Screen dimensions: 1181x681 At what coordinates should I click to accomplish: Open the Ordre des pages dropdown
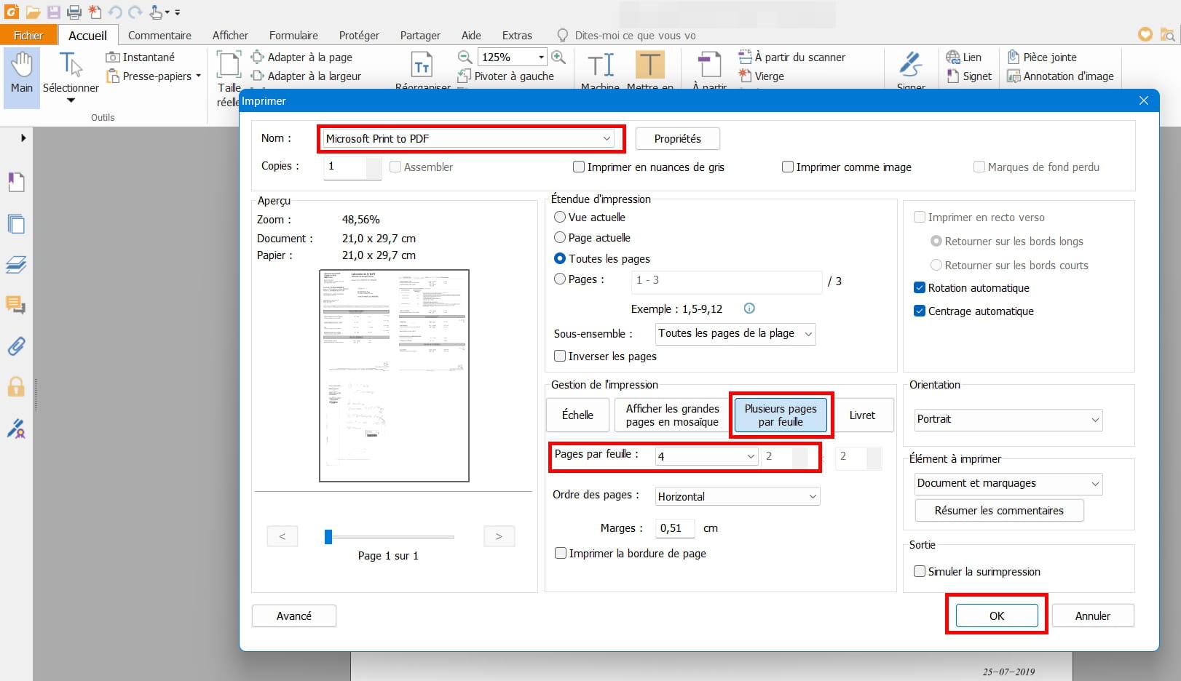click(x=738, y=496)
